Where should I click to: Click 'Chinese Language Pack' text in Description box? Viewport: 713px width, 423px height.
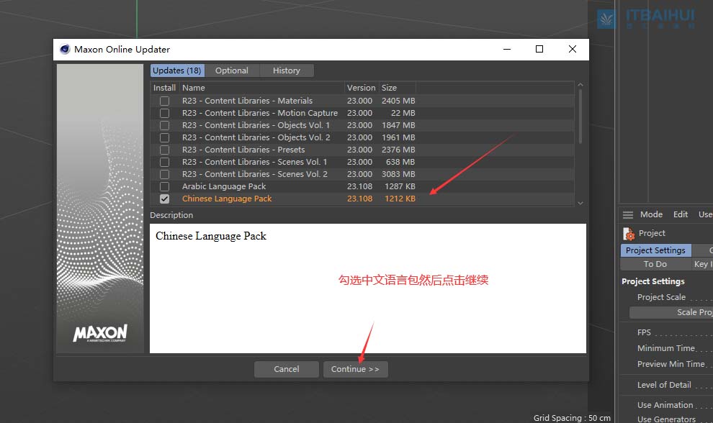pos(211,236)
